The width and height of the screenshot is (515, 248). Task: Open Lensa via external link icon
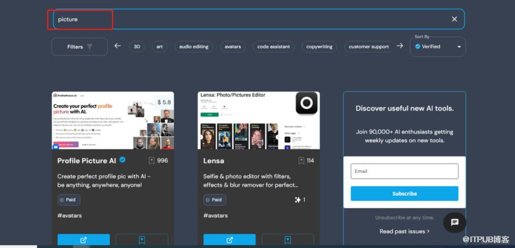229,240
